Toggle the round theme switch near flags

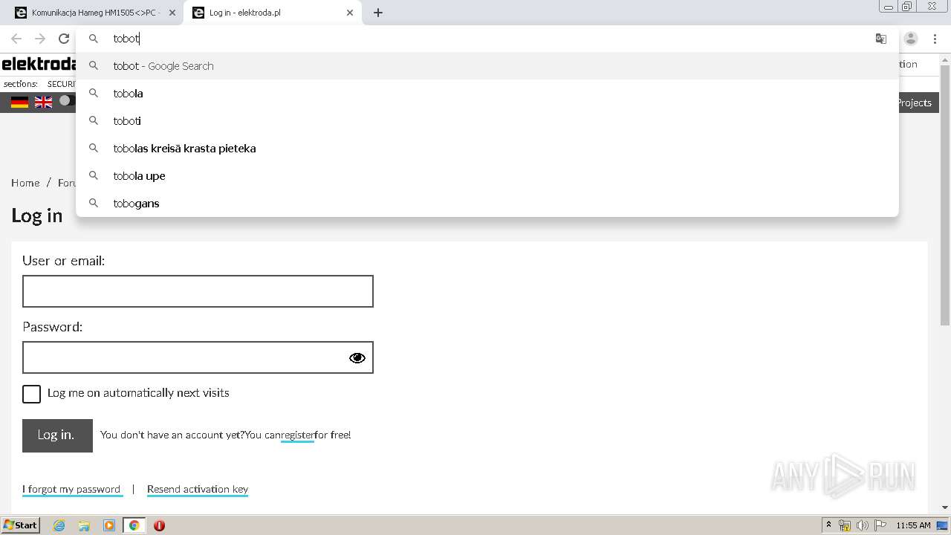pos(65,100)
